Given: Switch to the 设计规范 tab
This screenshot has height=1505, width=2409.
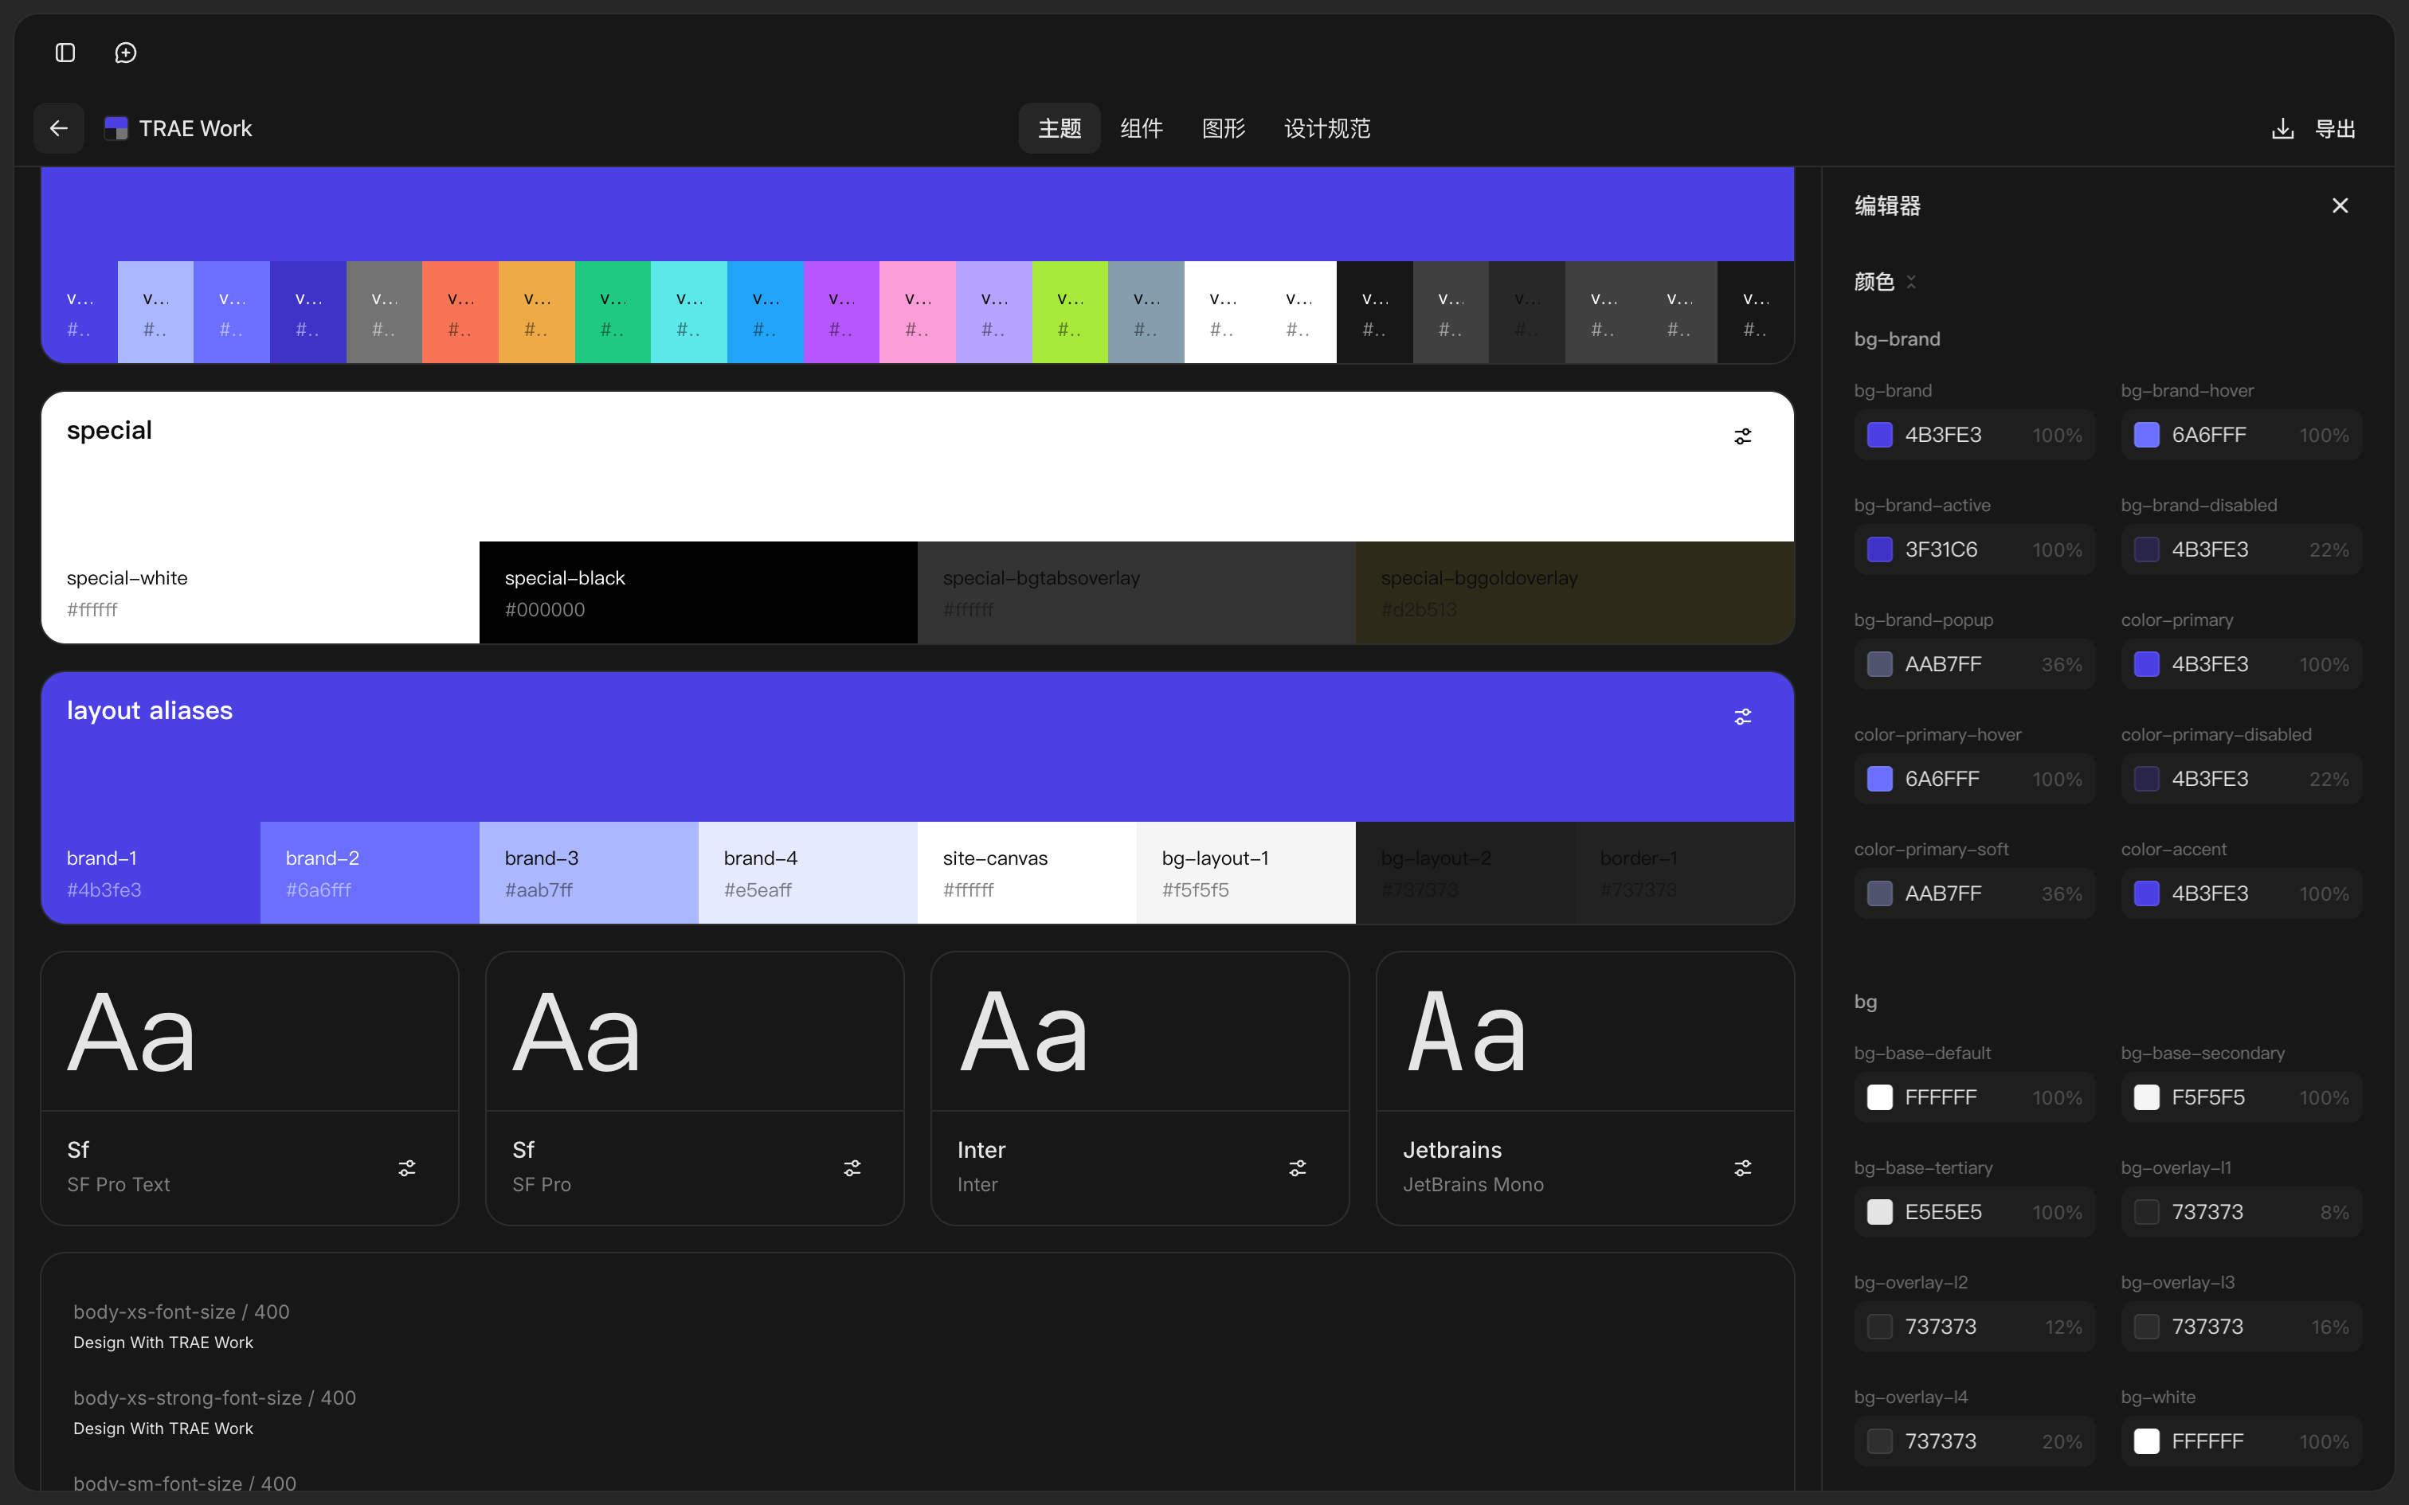Looking at the screenshot, I should tap(1327, 128).
